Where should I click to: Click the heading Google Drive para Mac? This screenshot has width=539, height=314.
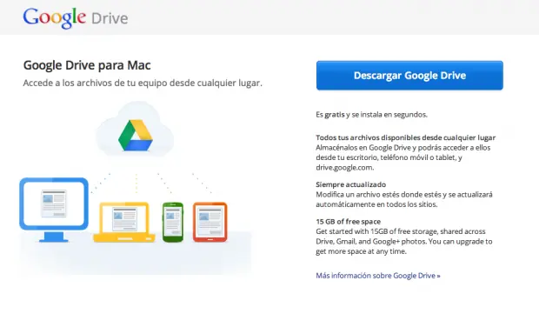[87, 65]
